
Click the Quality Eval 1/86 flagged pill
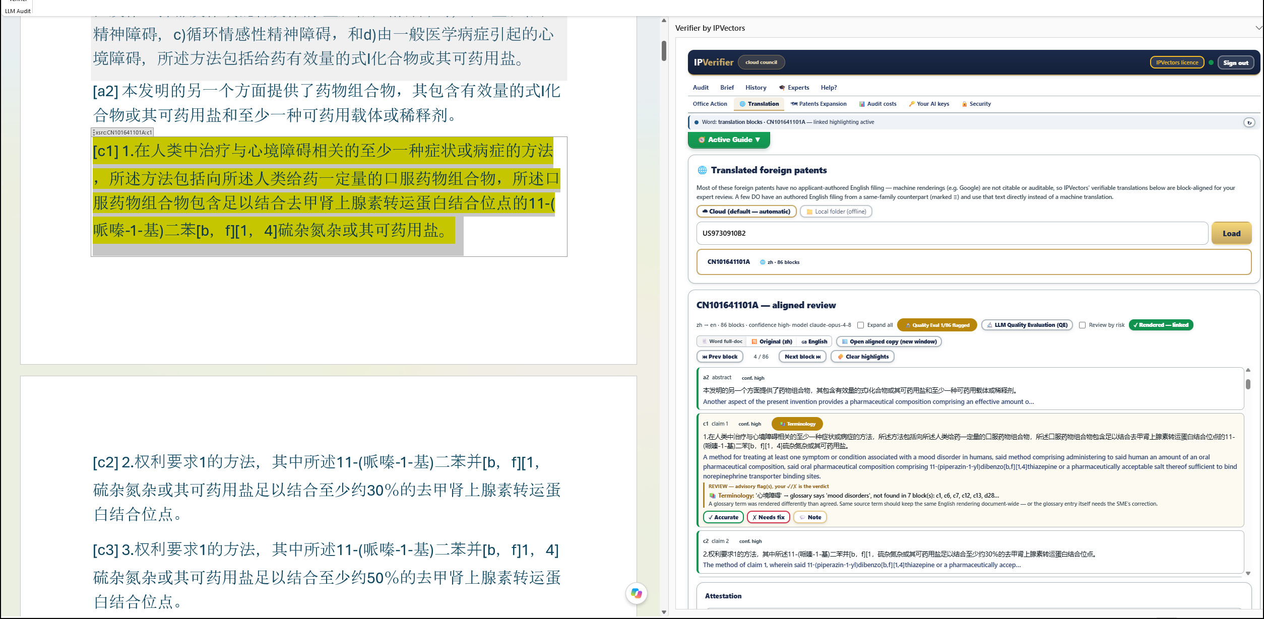937,325
